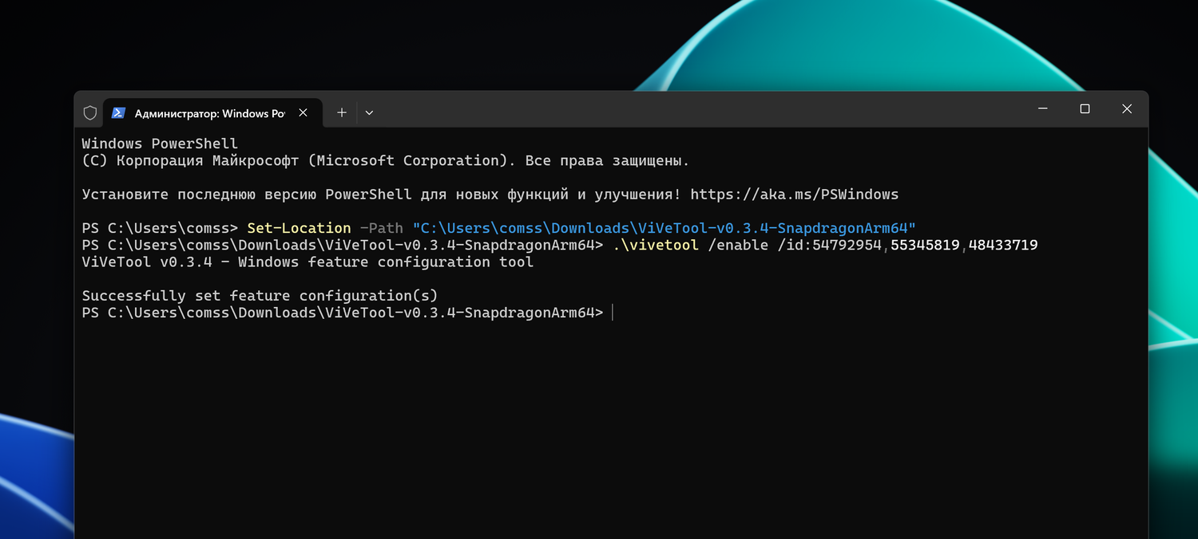Click the PowerShell icon on the tab
The width and height of the screenshot is (1198, 539).
coord(118,113)
